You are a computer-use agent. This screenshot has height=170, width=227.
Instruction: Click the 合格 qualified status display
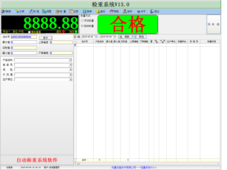point(128,24)
